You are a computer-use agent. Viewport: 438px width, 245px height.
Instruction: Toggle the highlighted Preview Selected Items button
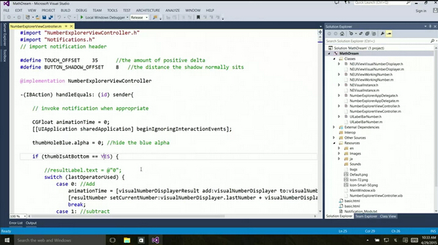[389, 34]
